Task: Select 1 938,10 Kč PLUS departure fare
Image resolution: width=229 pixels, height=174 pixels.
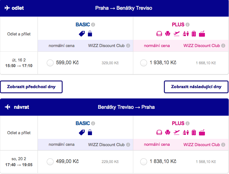Action: pyautogui.click(x=144, y=63)
